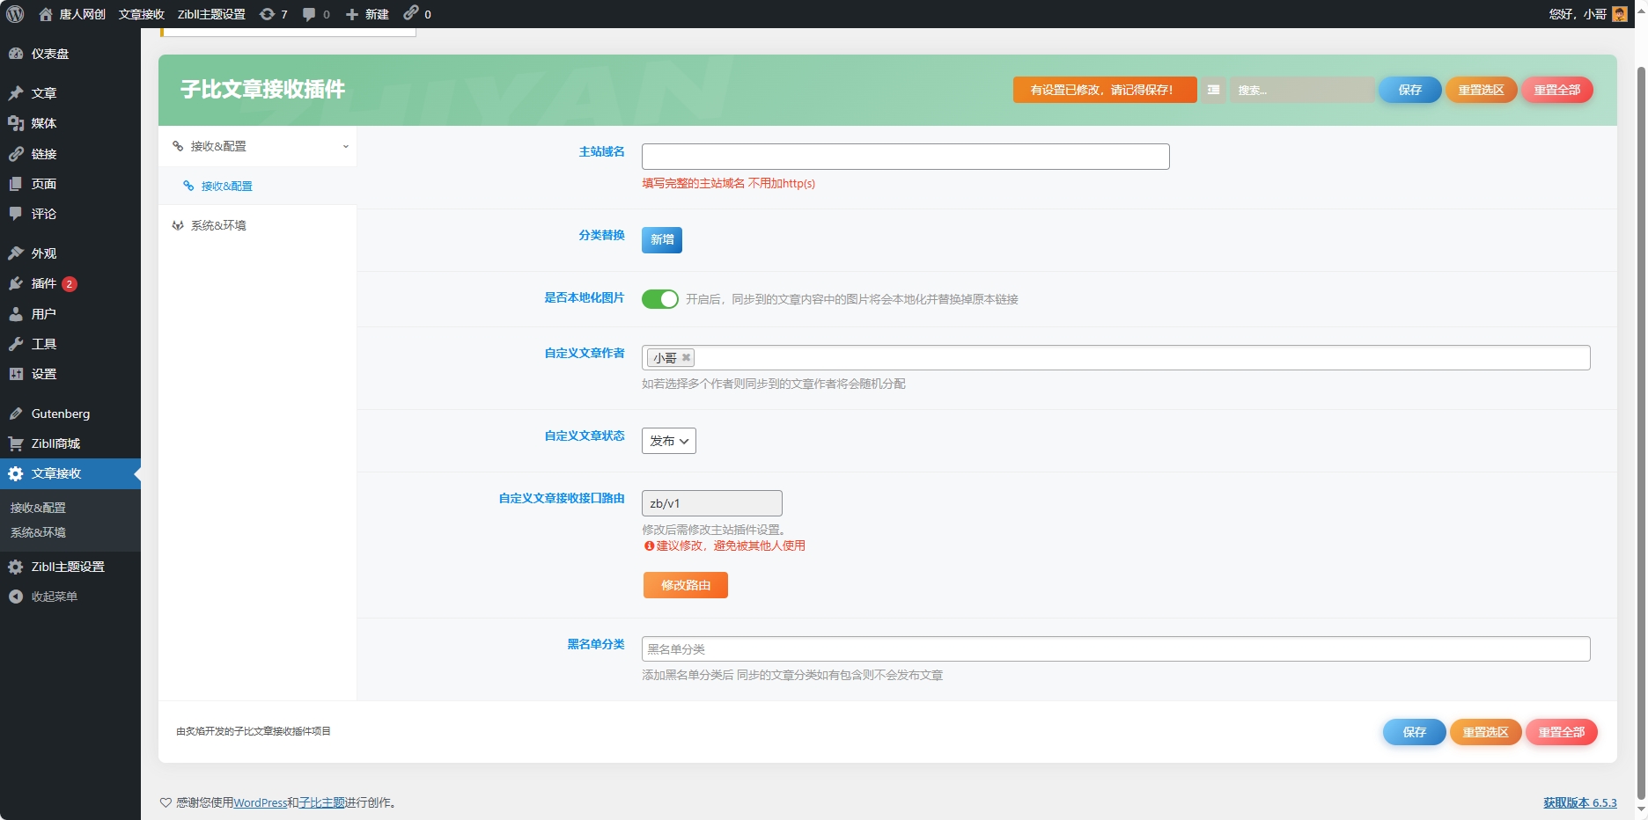Click the 主站域名 input field

click(905, 157)
